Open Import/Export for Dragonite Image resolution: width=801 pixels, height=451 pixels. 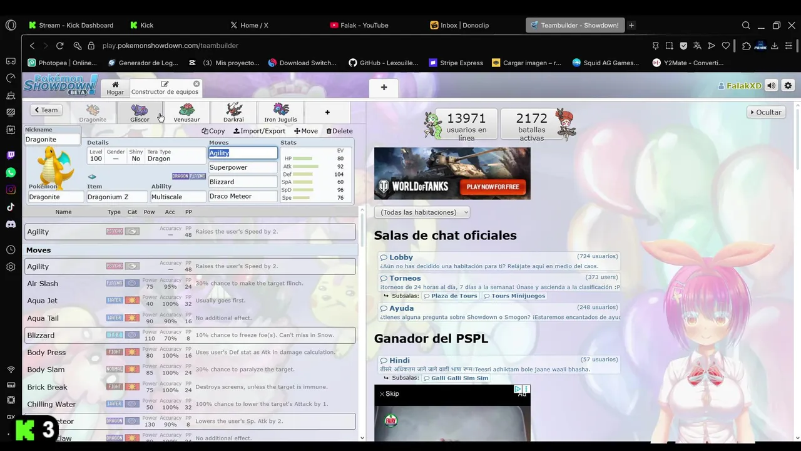point(259,131)
